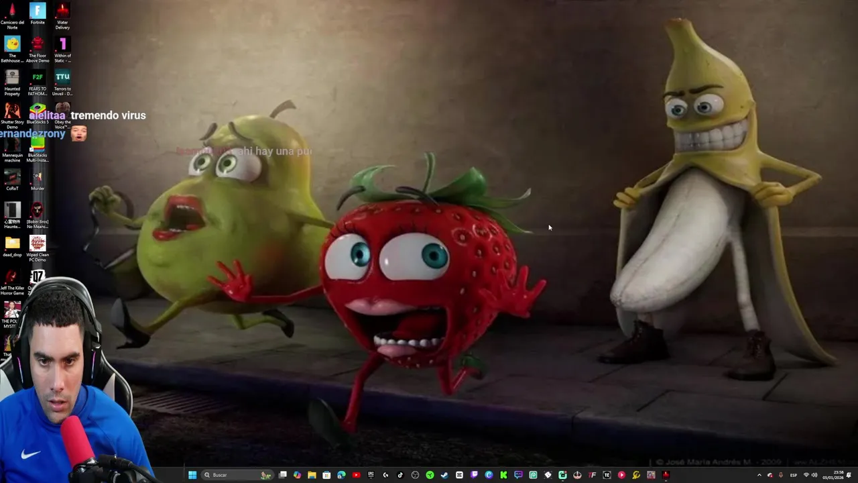Open the Within of Static shortcut
The height and width of the screenshot is (483, 858).
point(62,50)
